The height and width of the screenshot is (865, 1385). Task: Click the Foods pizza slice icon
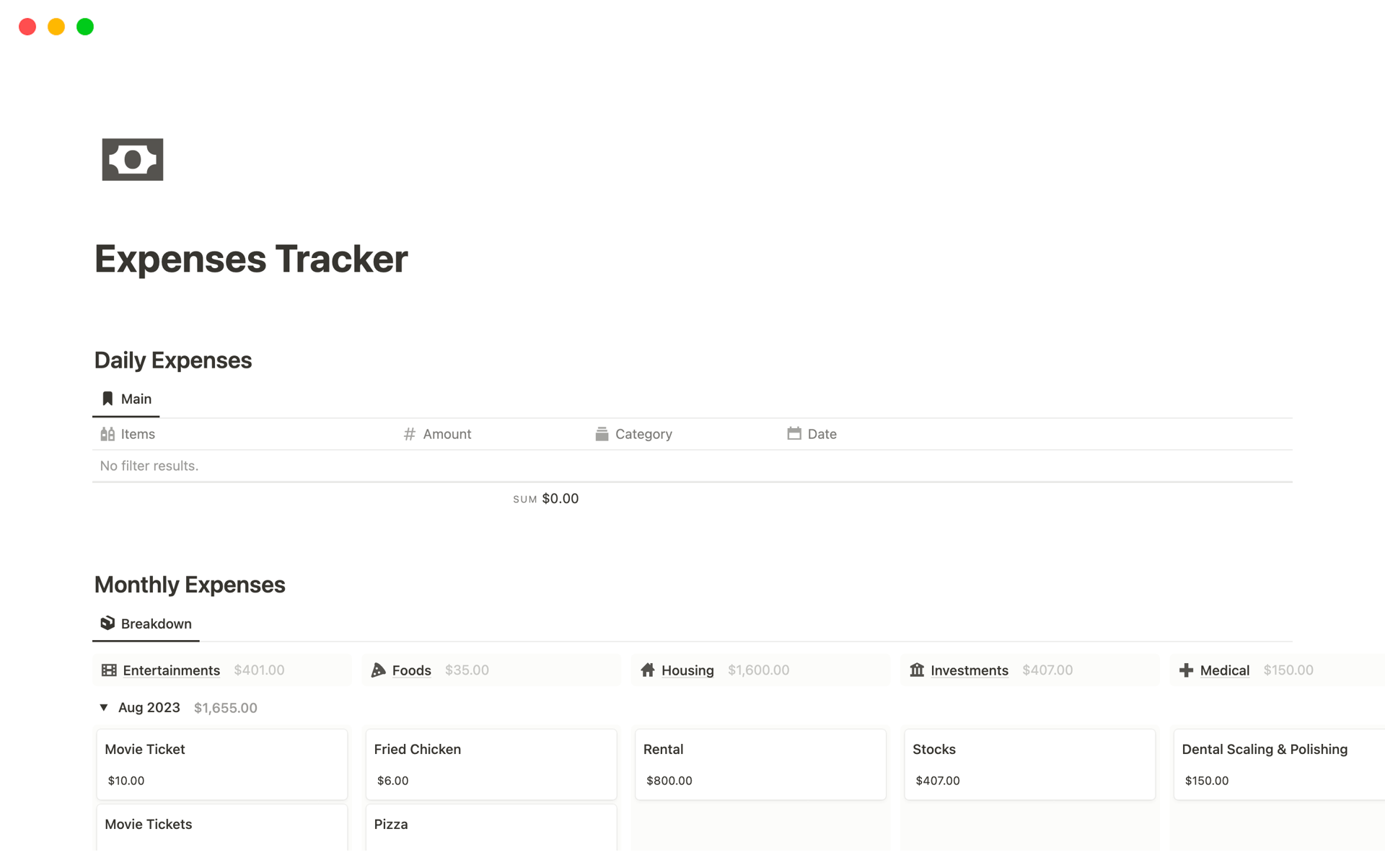(378, 670)
